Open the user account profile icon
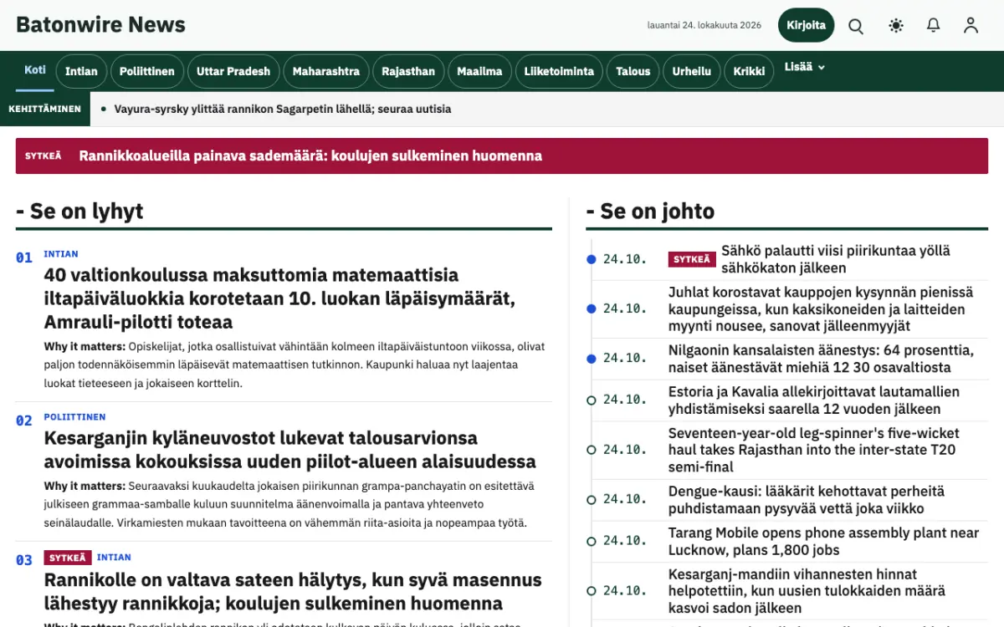Viewport: 1004px width, 627px height. click(971, 26)
